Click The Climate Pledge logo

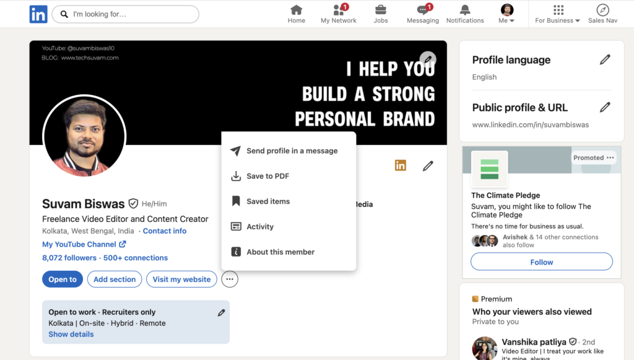[489, 169]
